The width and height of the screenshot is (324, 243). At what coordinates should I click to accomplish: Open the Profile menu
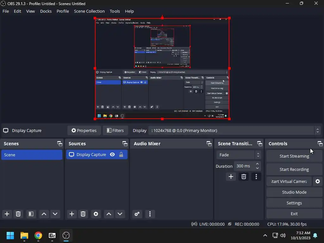(63, 11)
